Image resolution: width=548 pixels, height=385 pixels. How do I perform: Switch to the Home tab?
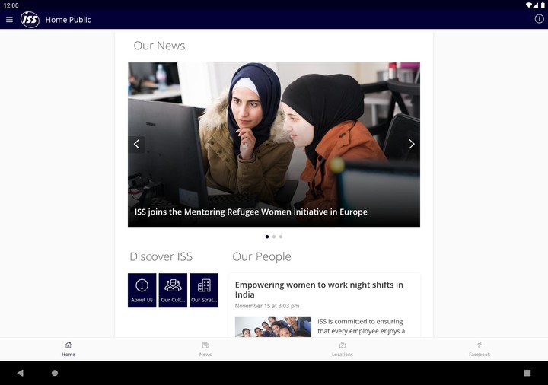click(68, 348)
